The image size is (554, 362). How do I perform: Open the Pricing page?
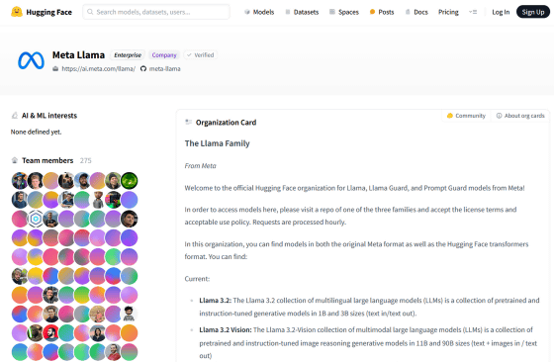tap(448, 12)
